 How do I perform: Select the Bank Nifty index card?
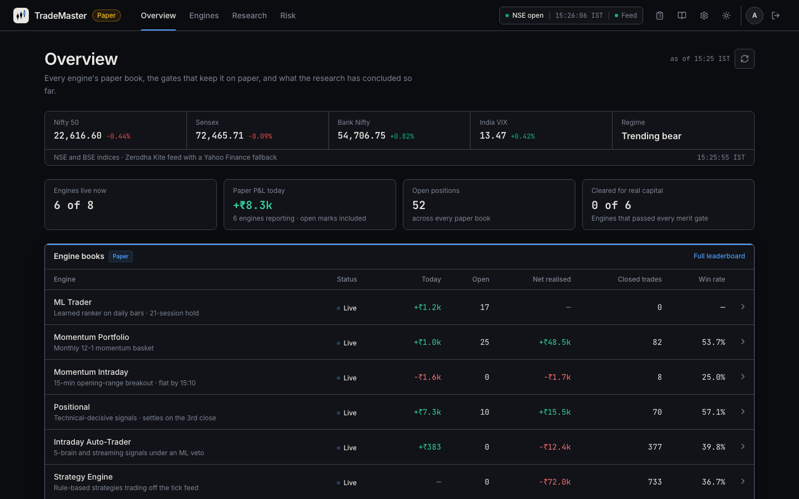399,130
